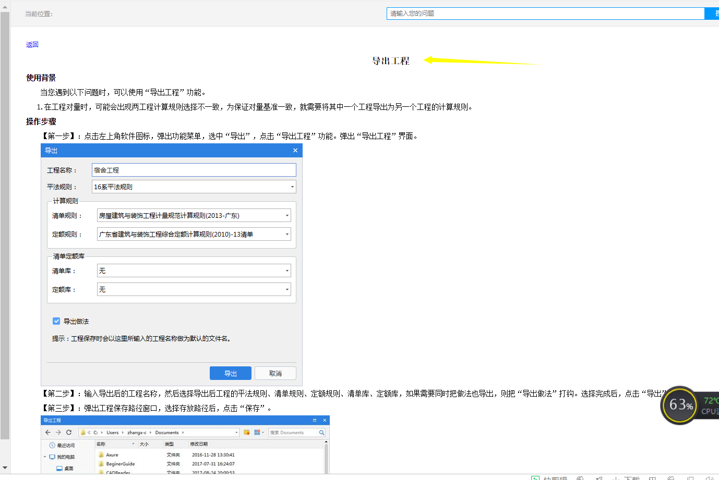
Task: Click the magnifier search icon
Action: click(x=321, y=433)
